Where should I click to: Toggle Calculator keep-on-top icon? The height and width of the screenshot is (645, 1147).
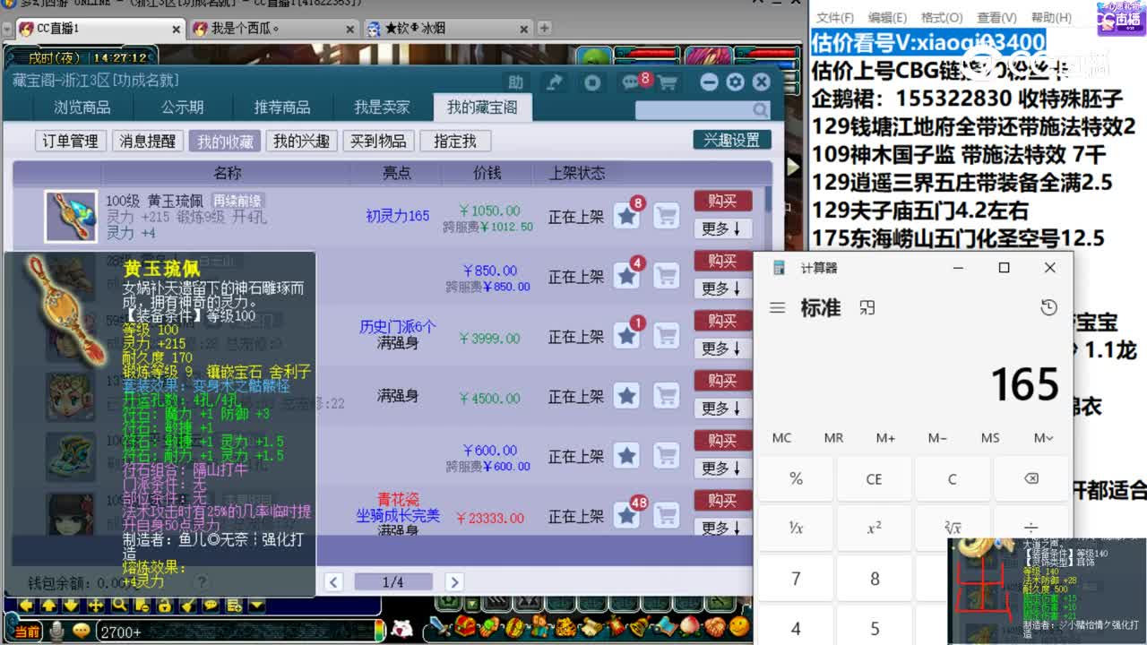pos(867,307)
